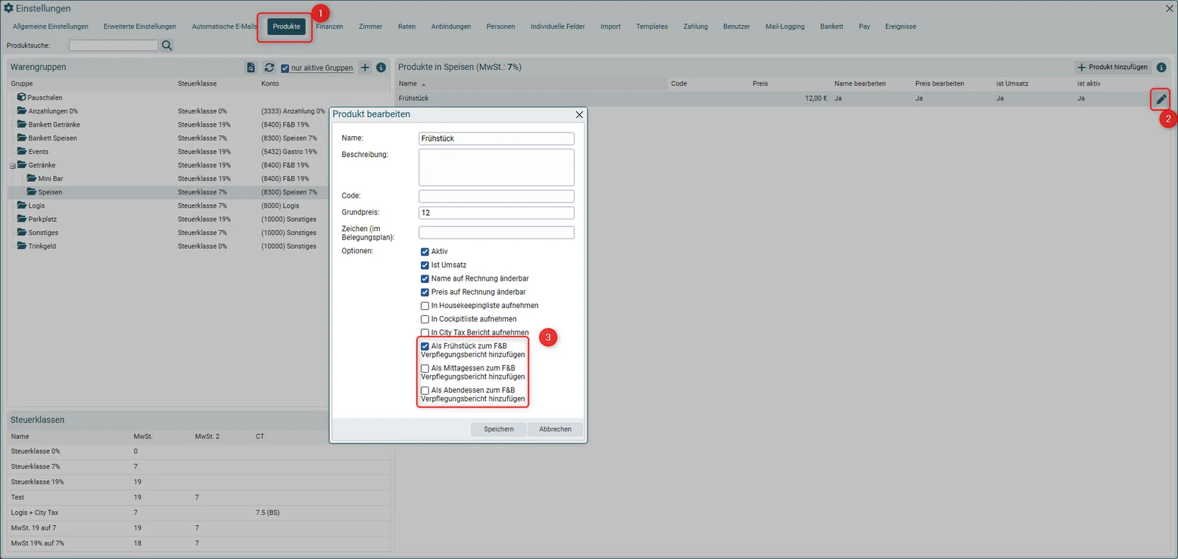Screen dimensions: 1178x559
Task: Select the Bankett Speisen group row
Action: coord(169,138)
